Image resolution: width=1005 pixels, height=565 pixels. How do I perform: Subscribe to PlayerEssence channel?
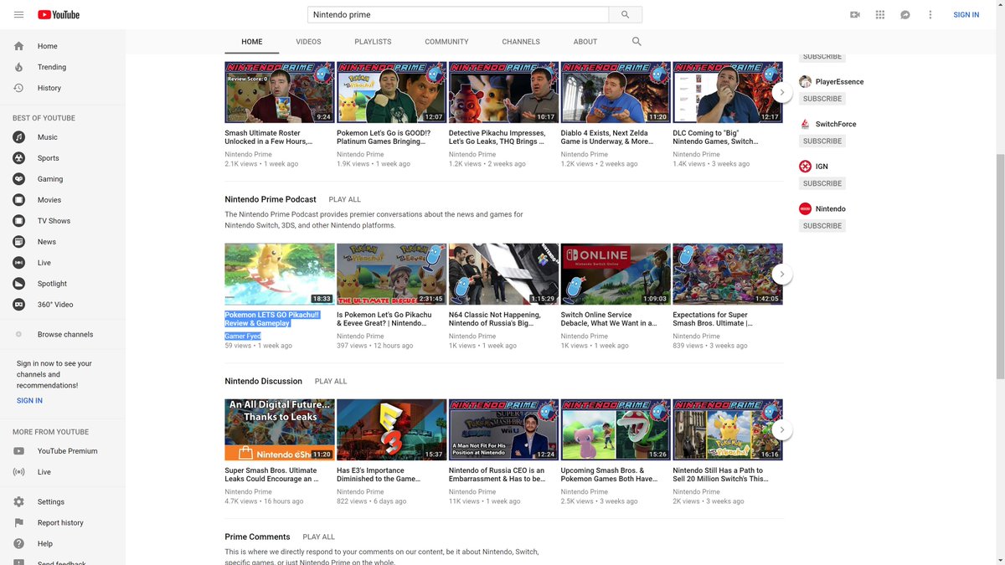click(x=822, y=99)
